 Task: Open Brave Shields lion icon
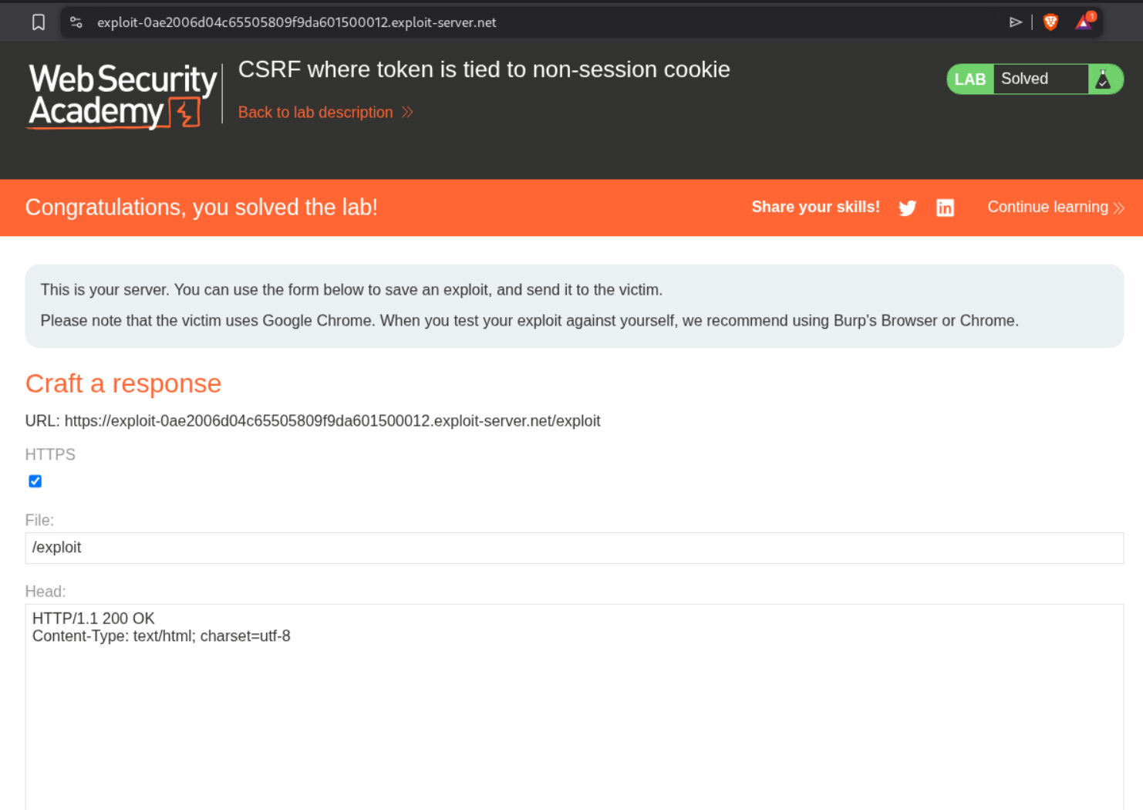tap(1050, 22)
